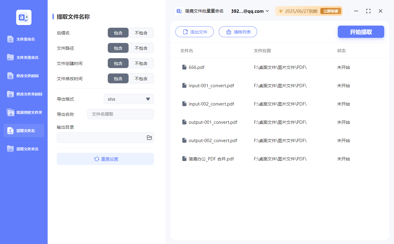
Task: Open the output directory folder picker icon
Action: click(x=149, y=138)
